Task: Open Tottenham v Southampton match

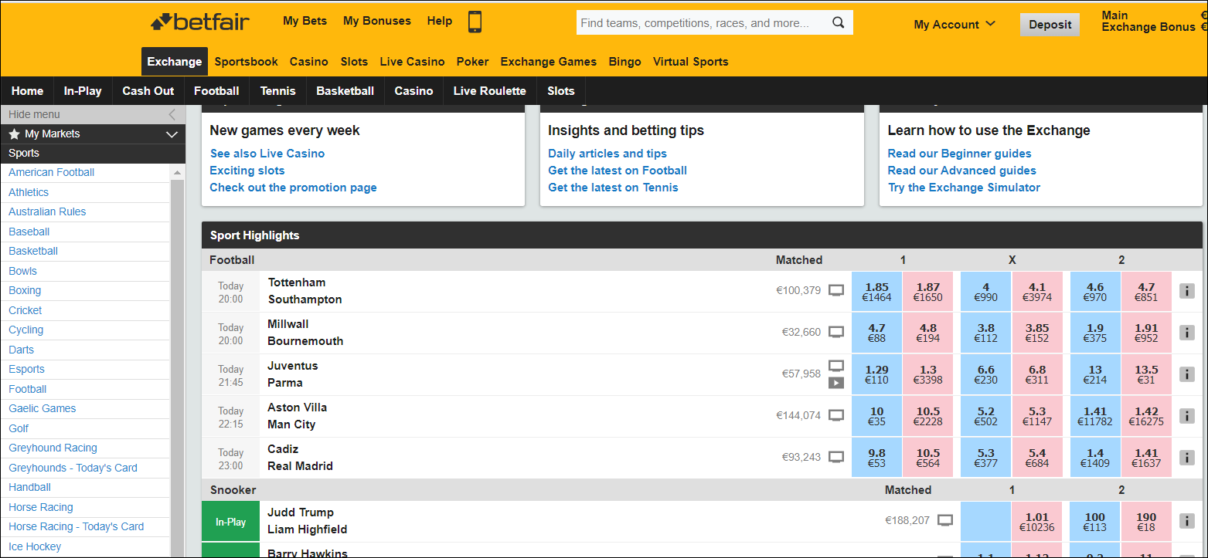Action: click(305, 291)
